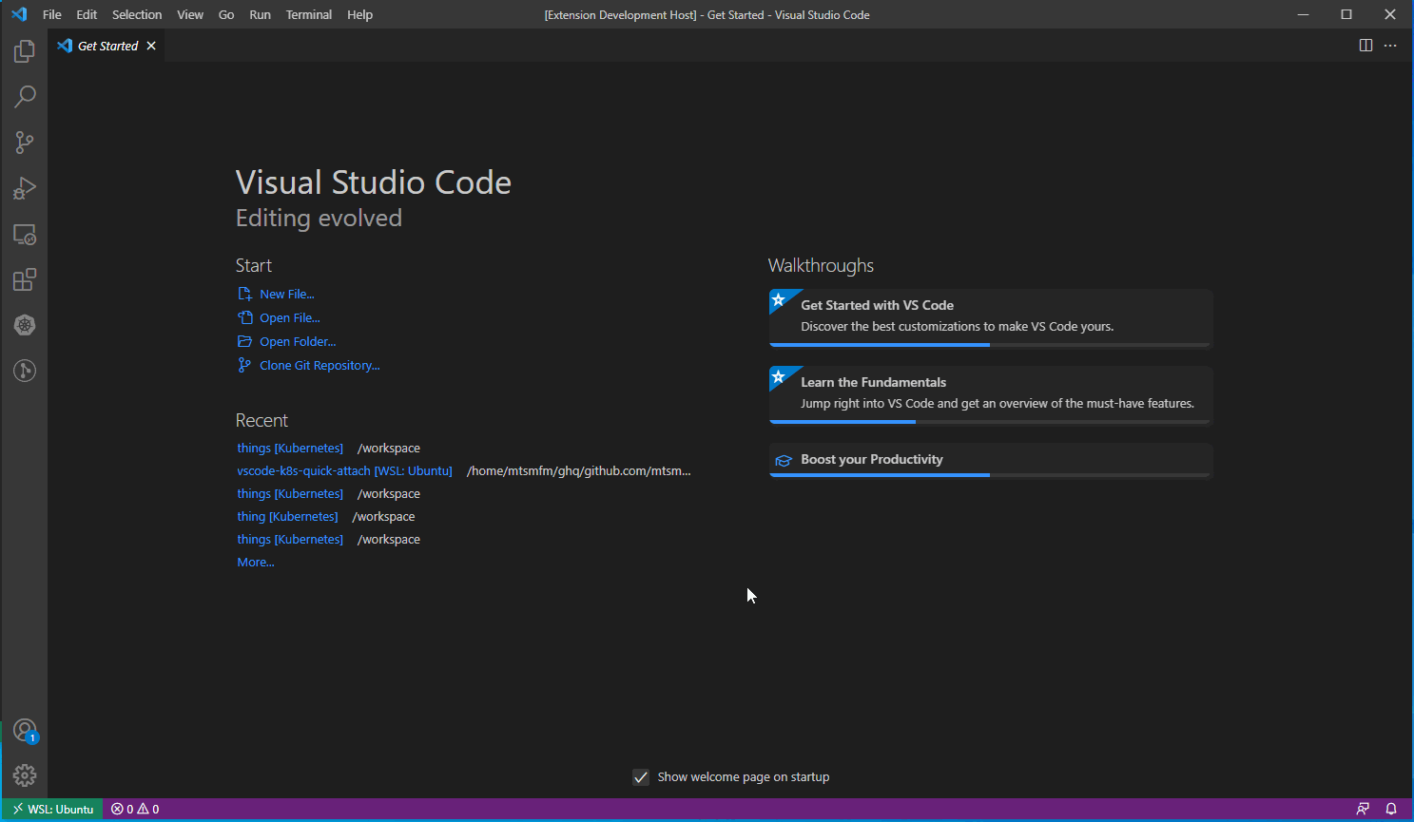Viewport: 1414px width, 822px height.
Task: Click the More... recent link
Action: coord(256,563)
